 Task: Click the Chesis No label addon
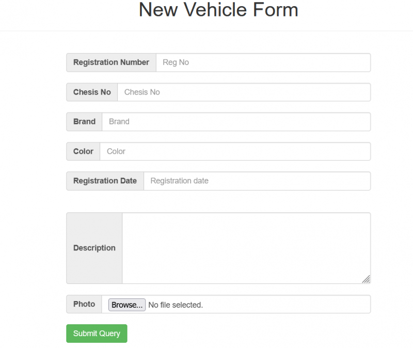(x=92, y=92)
